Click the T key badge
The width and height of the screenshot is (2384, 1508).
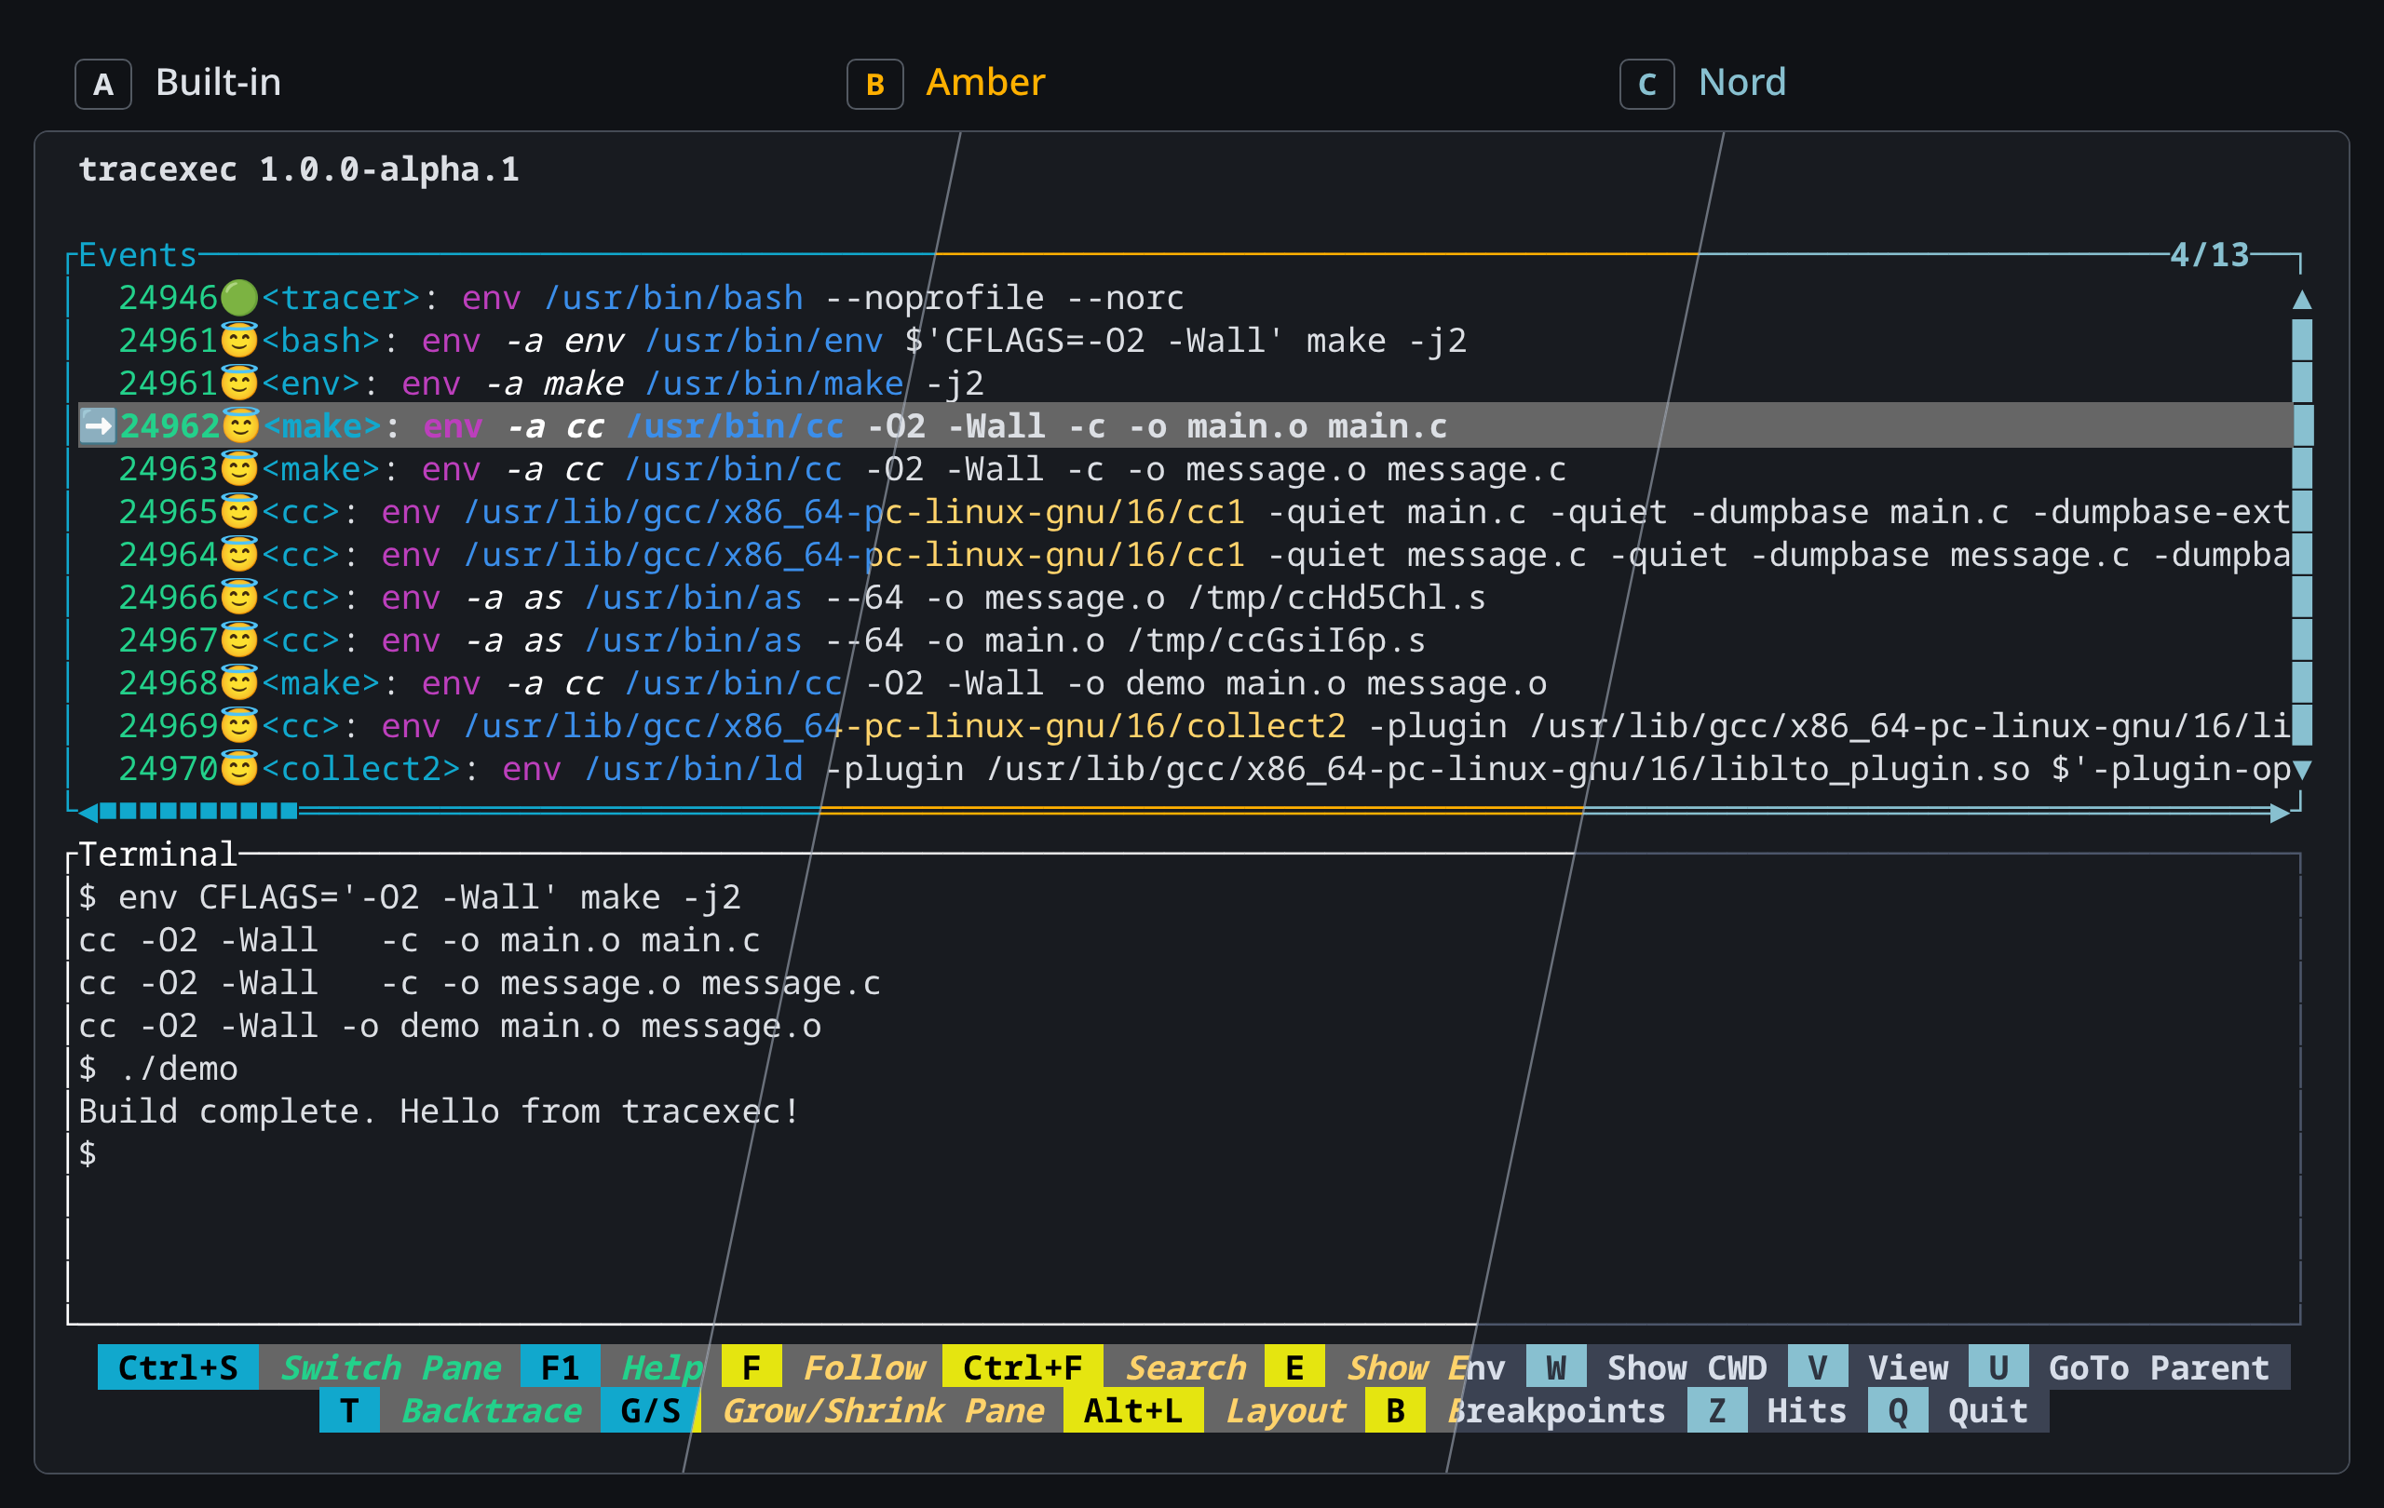pos(349,1410)
